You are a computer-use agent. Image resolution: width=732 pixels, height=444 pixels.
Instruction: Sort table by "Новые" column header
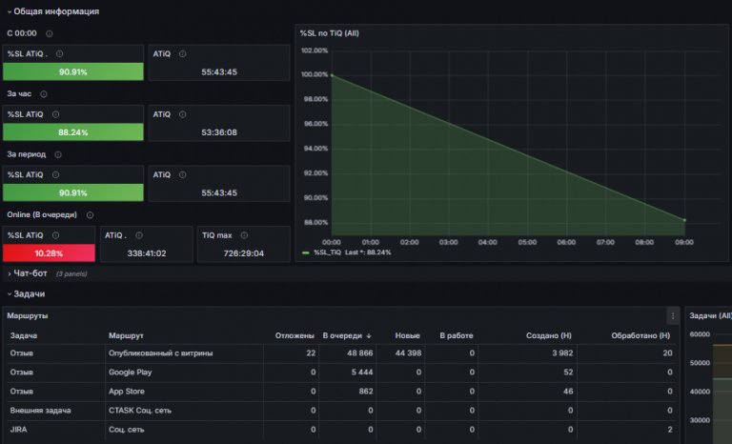coord(408,335)
